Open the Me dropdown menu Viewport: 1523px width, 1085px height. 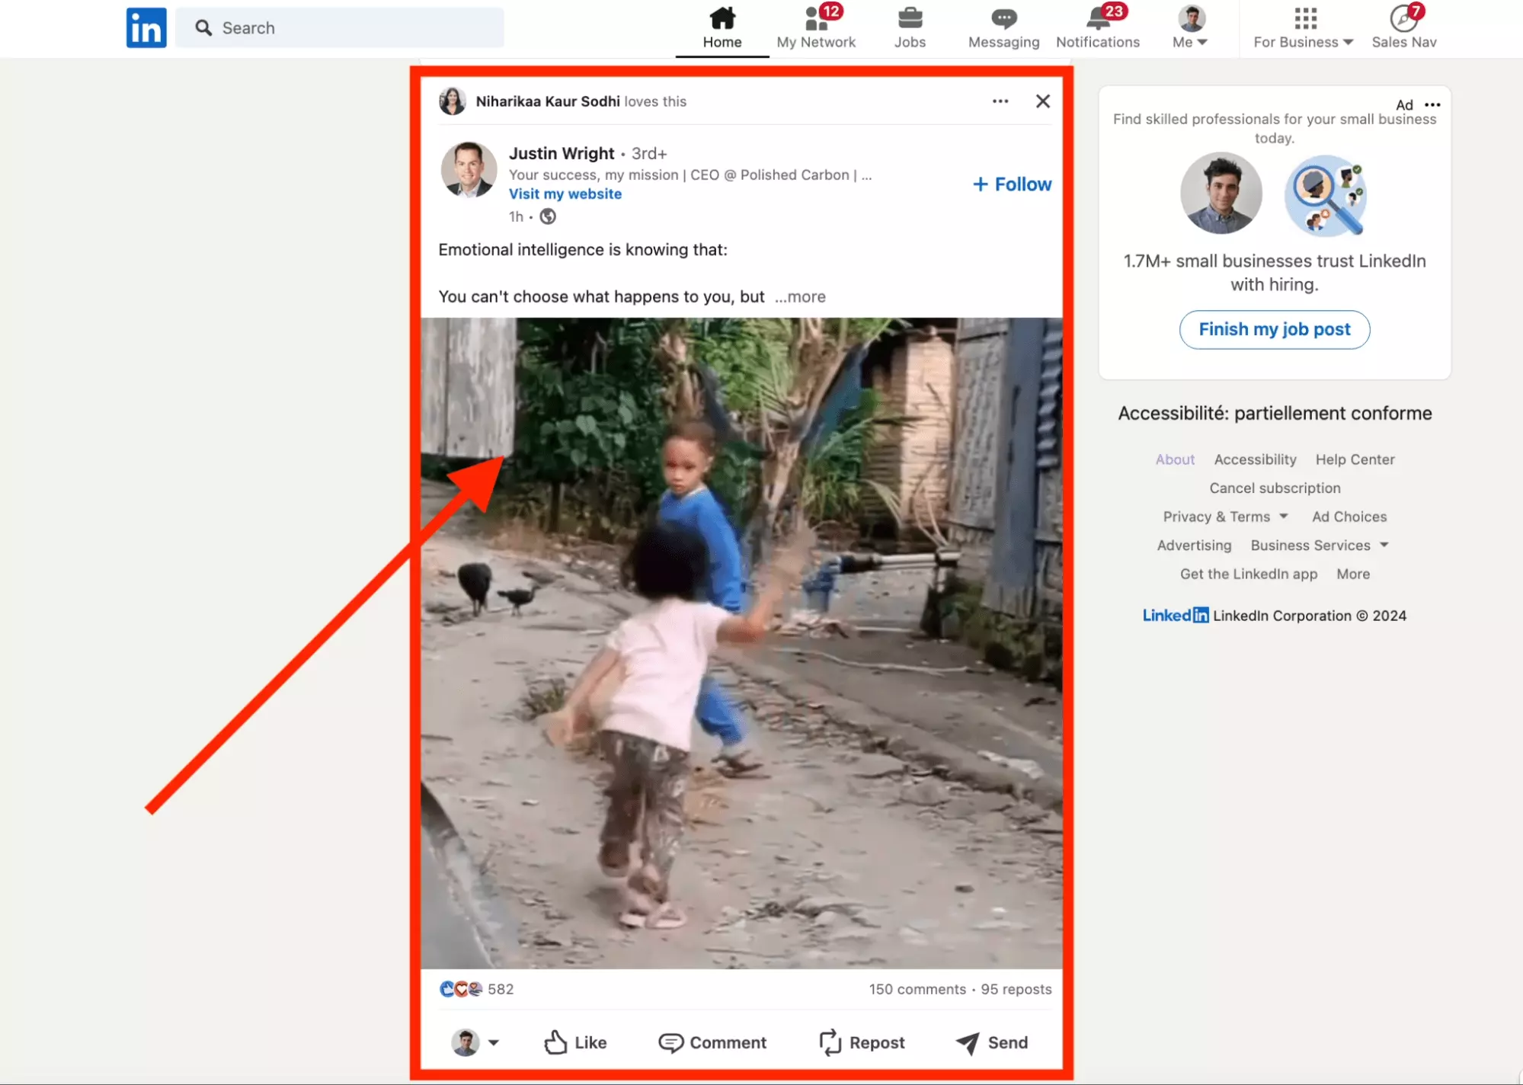(1189, 28)
